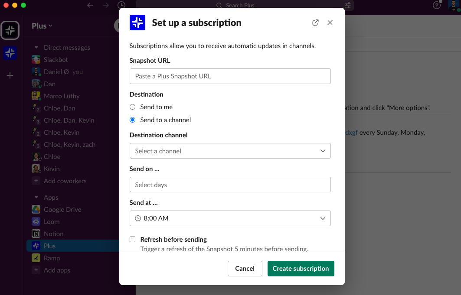This screenshot has width=461, height=295.
Task: Select the first workspace icon in rail
Action: click(x=10, y=30)
